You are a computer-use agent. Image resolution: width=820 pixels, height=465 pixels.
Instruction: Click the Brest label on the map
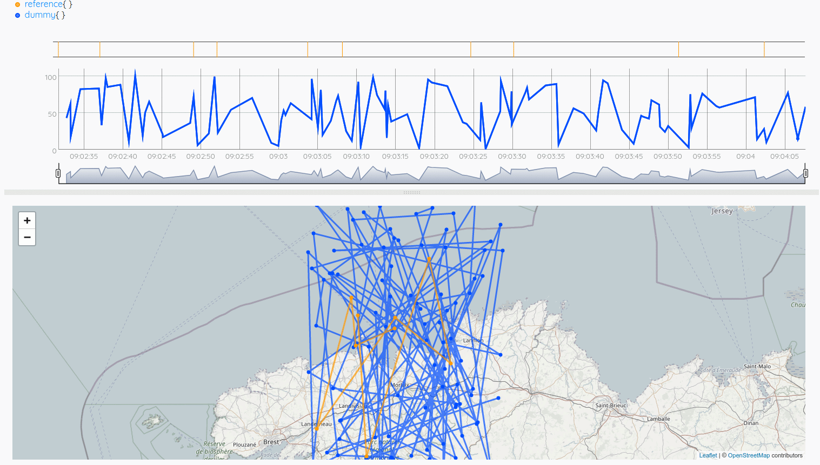click(271, 442)
